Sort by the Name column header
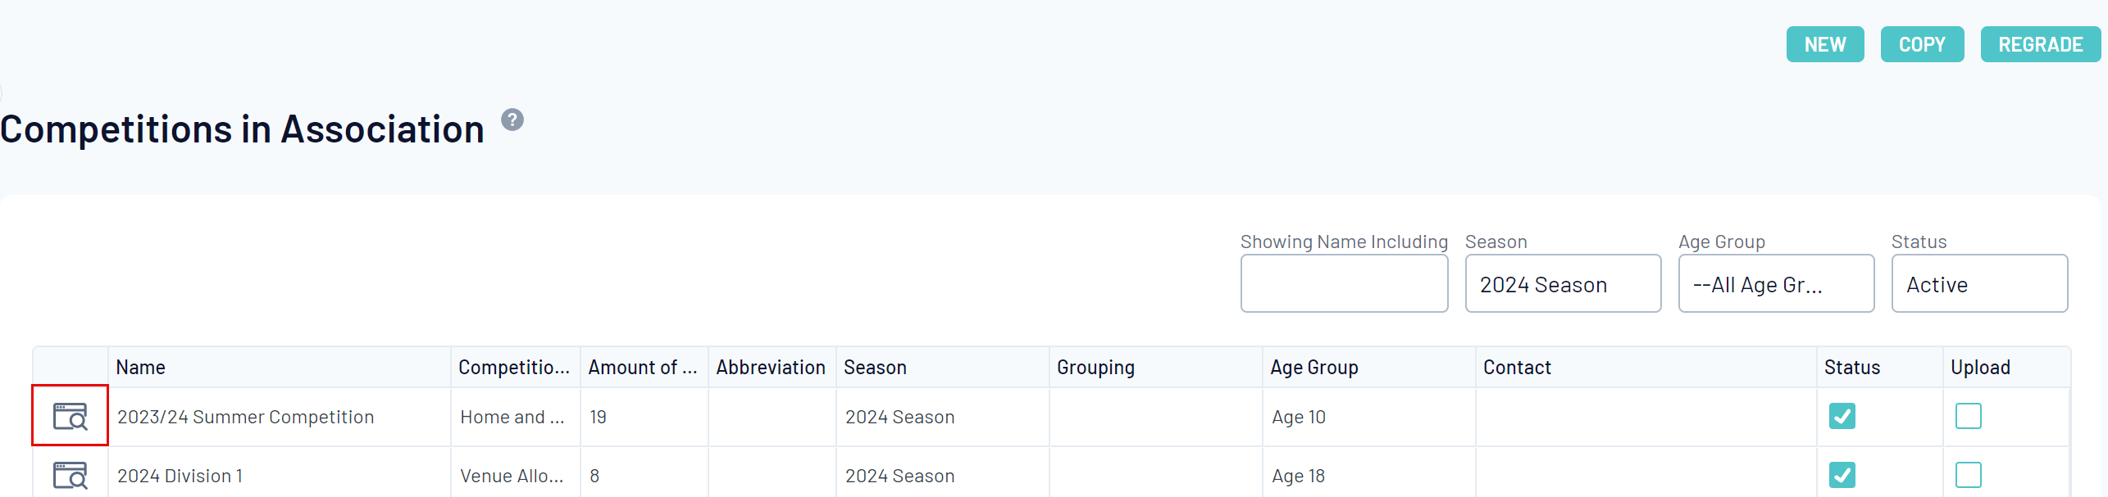This screenshot has height=497, width=2108. pos(141,368)
